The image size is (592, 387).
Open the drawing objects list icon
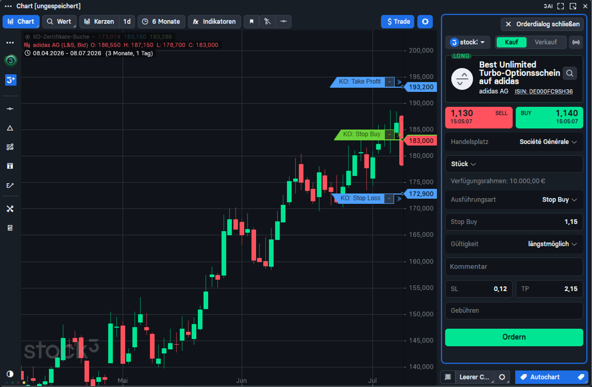coord(10,228)
